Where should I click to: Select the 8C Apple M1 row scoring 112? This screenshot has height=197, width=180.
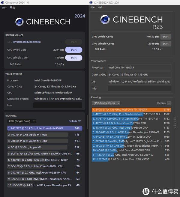45,147
